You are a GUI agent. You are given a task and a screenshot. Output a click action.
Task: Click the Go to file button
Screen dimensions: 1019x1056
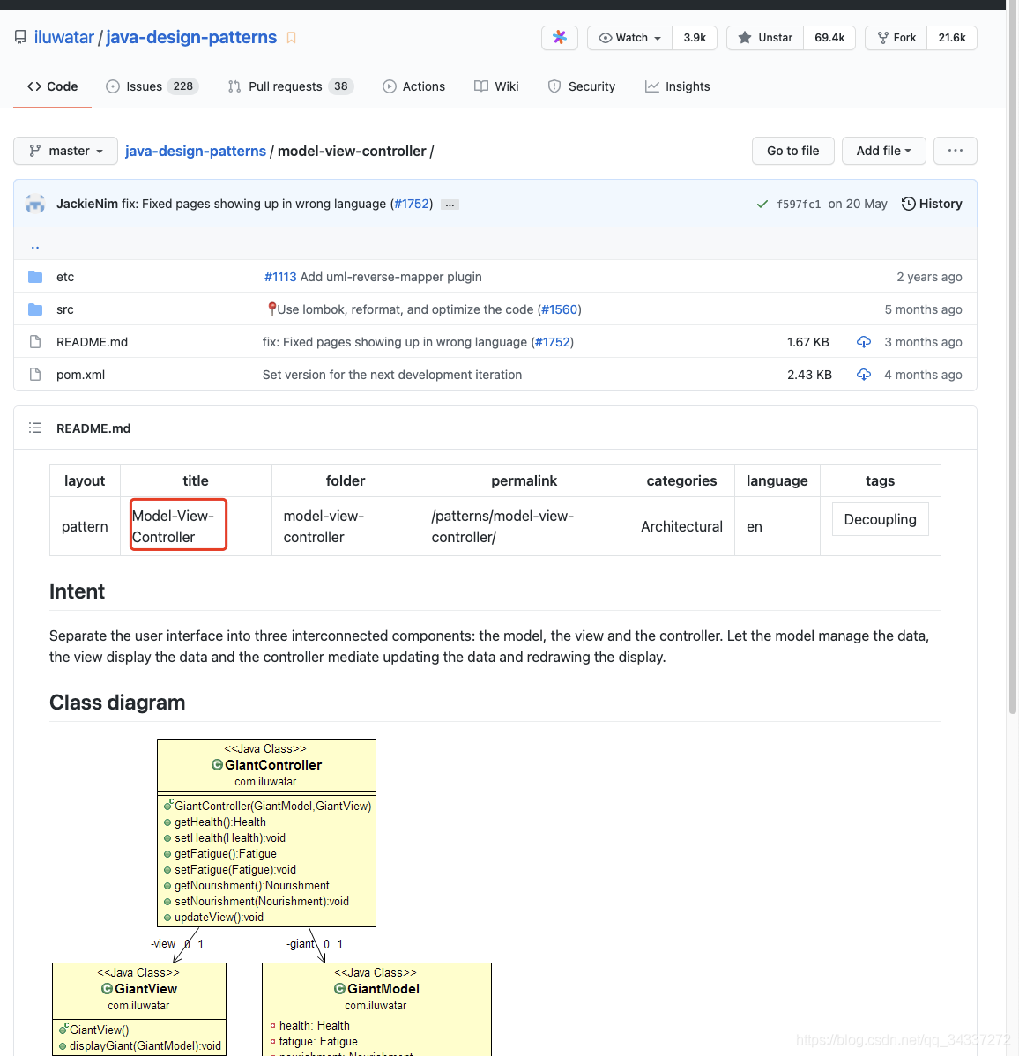792,151
